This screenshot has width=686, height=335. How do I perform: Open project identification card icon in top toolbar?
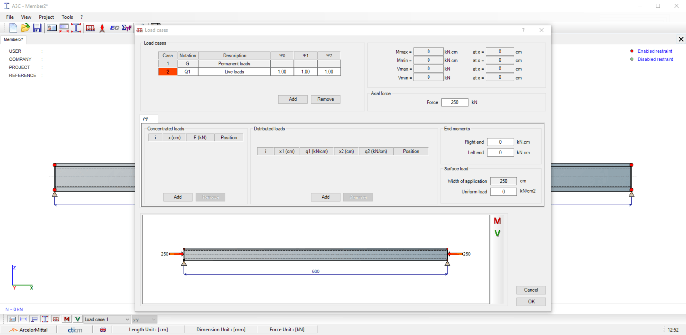click(52, 28)
